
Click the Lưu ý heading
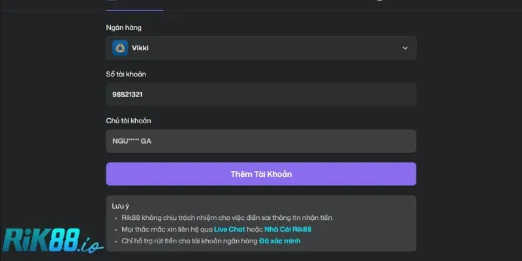[121, 206]
